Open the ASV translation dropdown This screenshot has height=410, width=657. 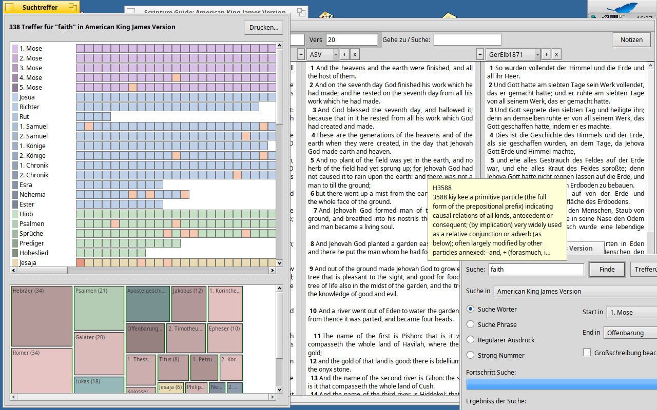click(323, 54)
